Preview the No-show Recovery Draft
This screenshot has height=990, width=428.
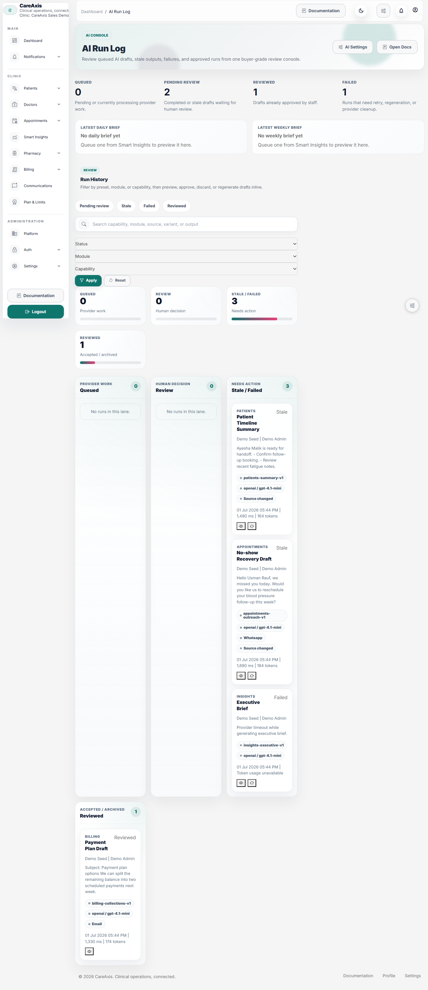[x=241, y=676]
